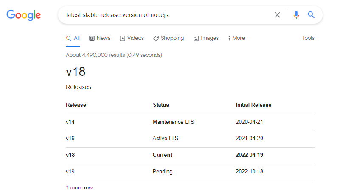Select the v18 Current row
This screenshot has height=195, width=346.
[190, 155]
